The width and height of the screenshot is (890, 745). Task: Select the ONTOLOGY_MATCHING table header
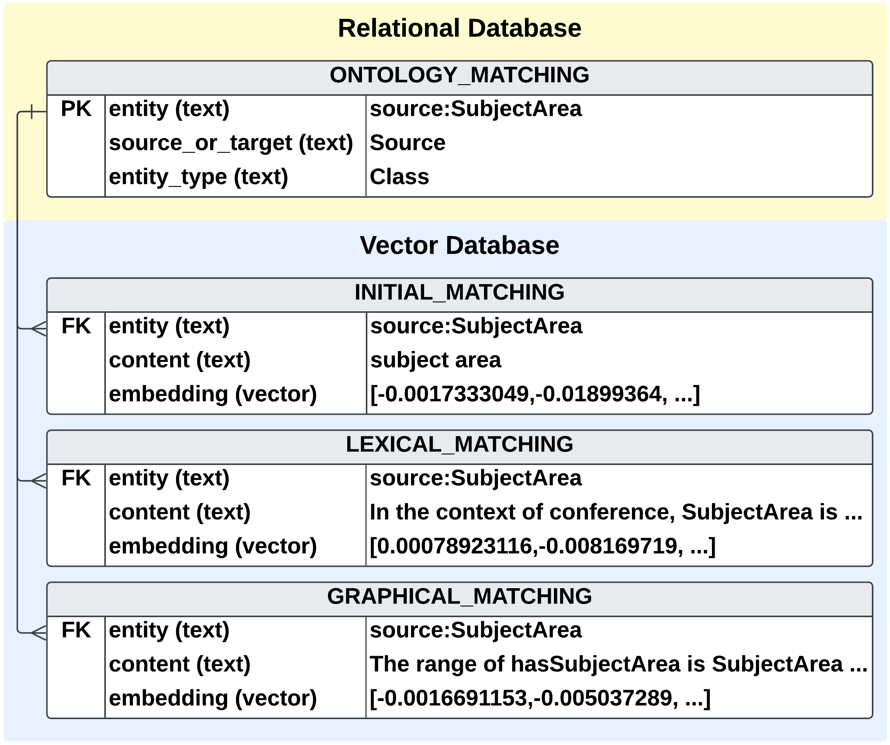coord(459,75)
